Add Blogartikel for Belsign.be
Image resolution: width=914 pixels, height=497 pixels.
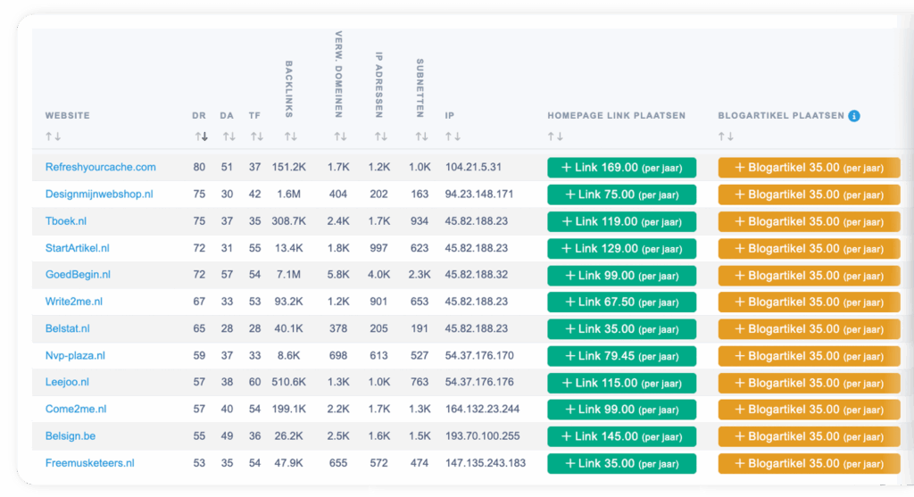(x=809, y=436)
